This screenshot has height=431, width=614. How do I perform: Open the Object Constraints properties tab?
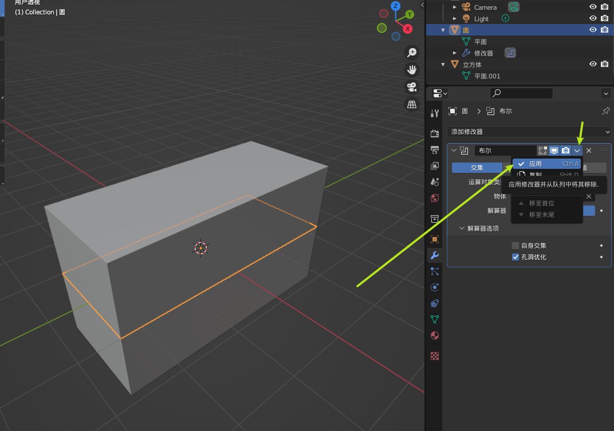tap(435, 303)
